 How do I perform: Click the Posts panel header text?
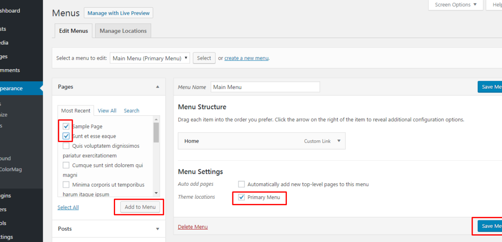[64, 229]
